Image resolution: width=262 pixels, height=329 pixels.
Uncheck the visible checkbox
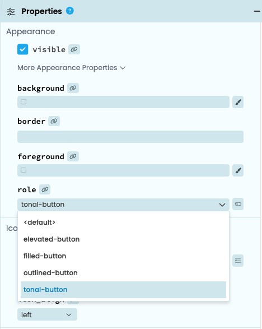pyautogui.click(x=22, y=49)
